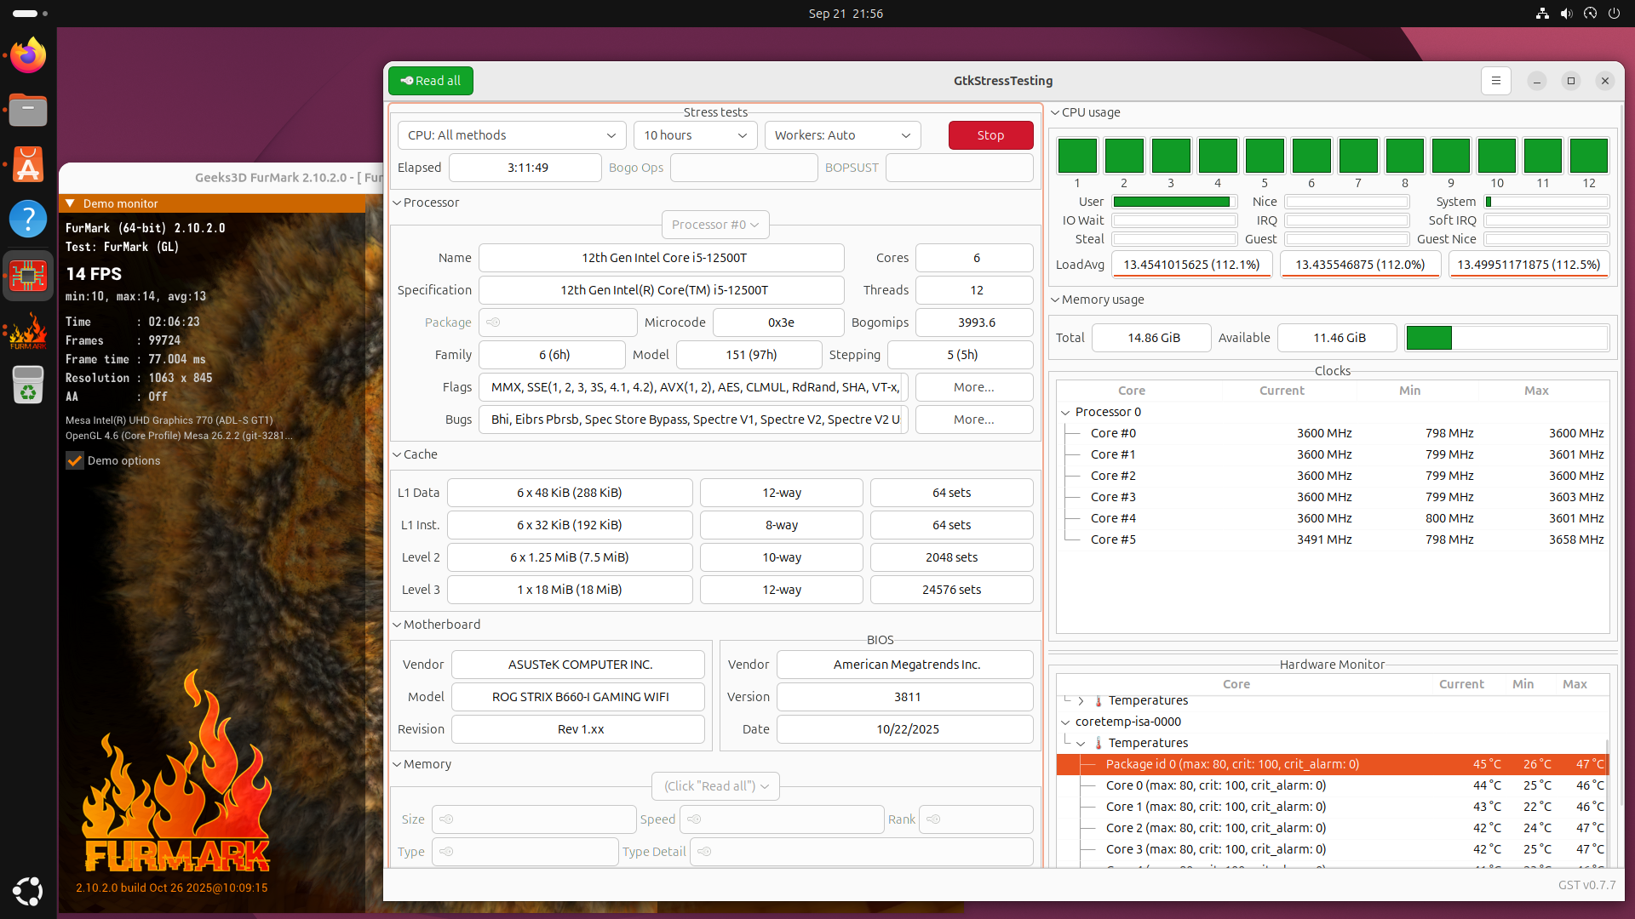Open the 10 hours duration dropdown
This screenshot has width=1635, height=919.
pyautogui.click(x=695, y=135)
